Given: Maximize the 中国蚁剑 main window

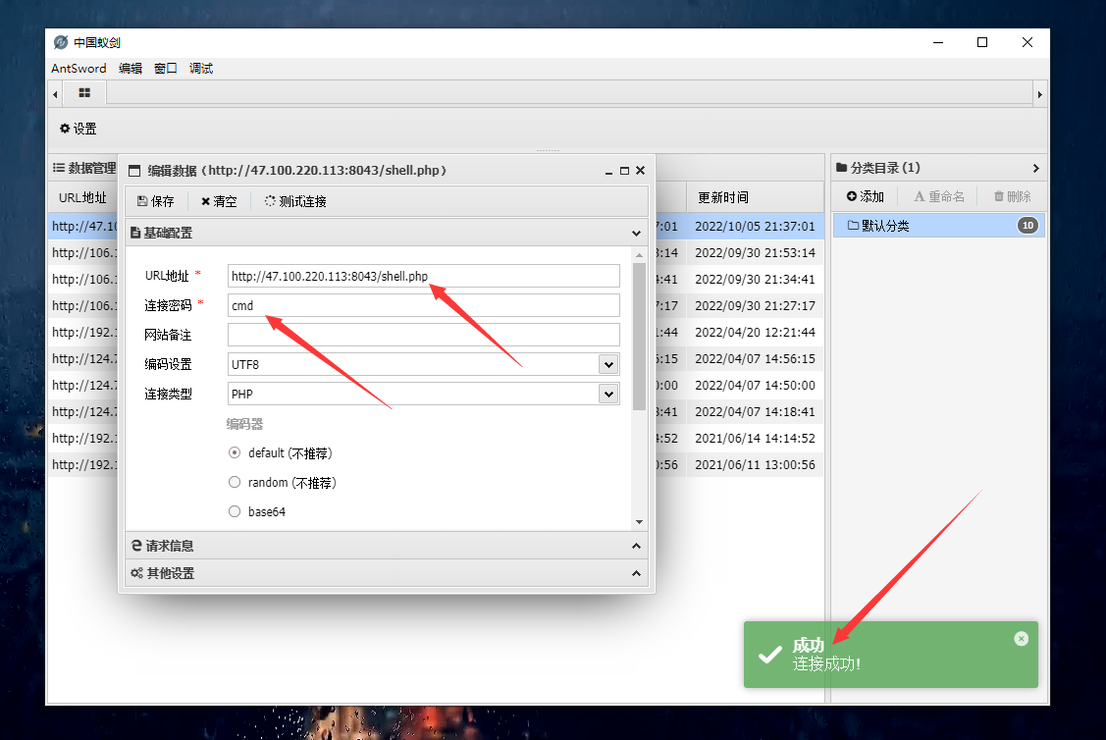Looking at the screenshot, I should tap(981, 42).
